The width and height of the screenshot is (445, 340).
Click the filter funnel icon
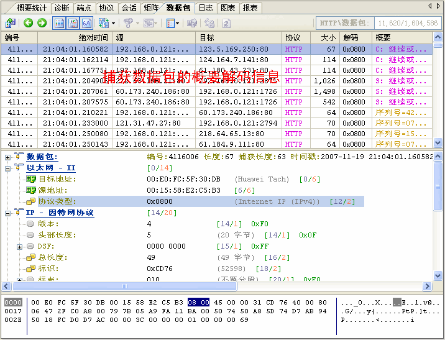point(127,23)
